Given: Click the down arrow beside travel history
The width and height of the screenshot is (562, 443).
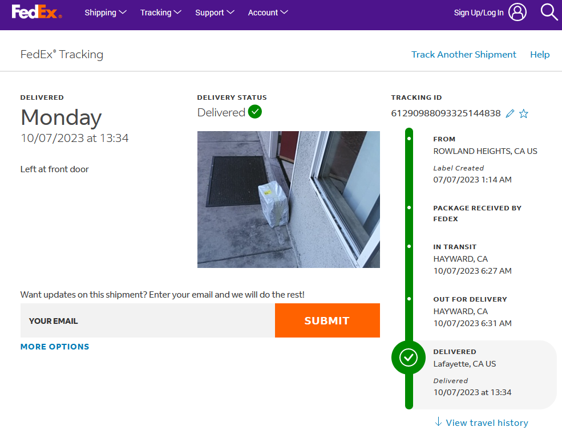Looking at the screenshot, I should pyautogui.click(x=438, y=422).
